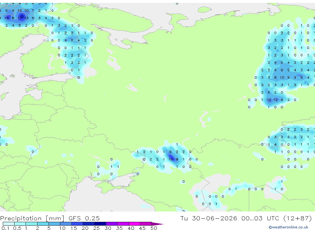
Task: Click the '0.1' legend scale label
Action: [5, 228]
